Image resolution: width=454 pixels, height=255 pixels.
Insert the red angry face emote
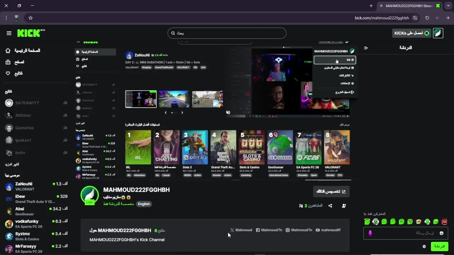444,222
